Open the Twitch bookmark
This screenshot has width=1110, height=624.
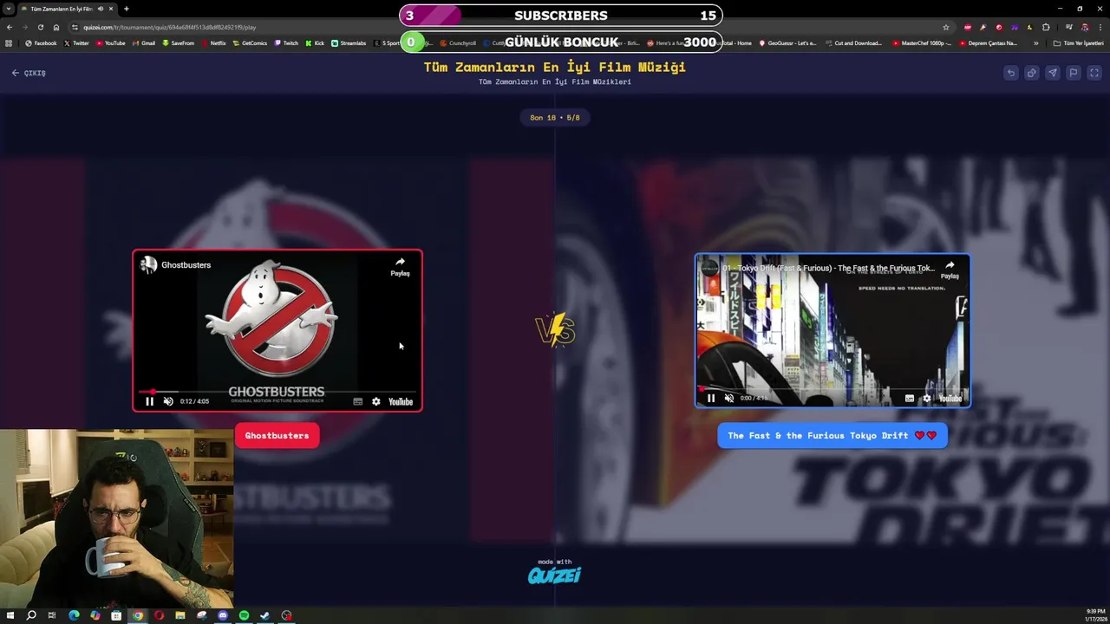(x=286, y=43)
